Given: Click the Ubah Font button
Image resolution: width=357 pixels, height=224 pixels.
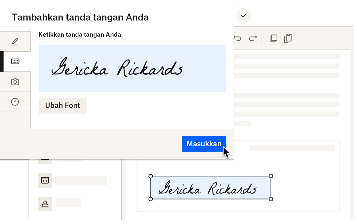Looking at the screenshot, I should pos(62,106).
